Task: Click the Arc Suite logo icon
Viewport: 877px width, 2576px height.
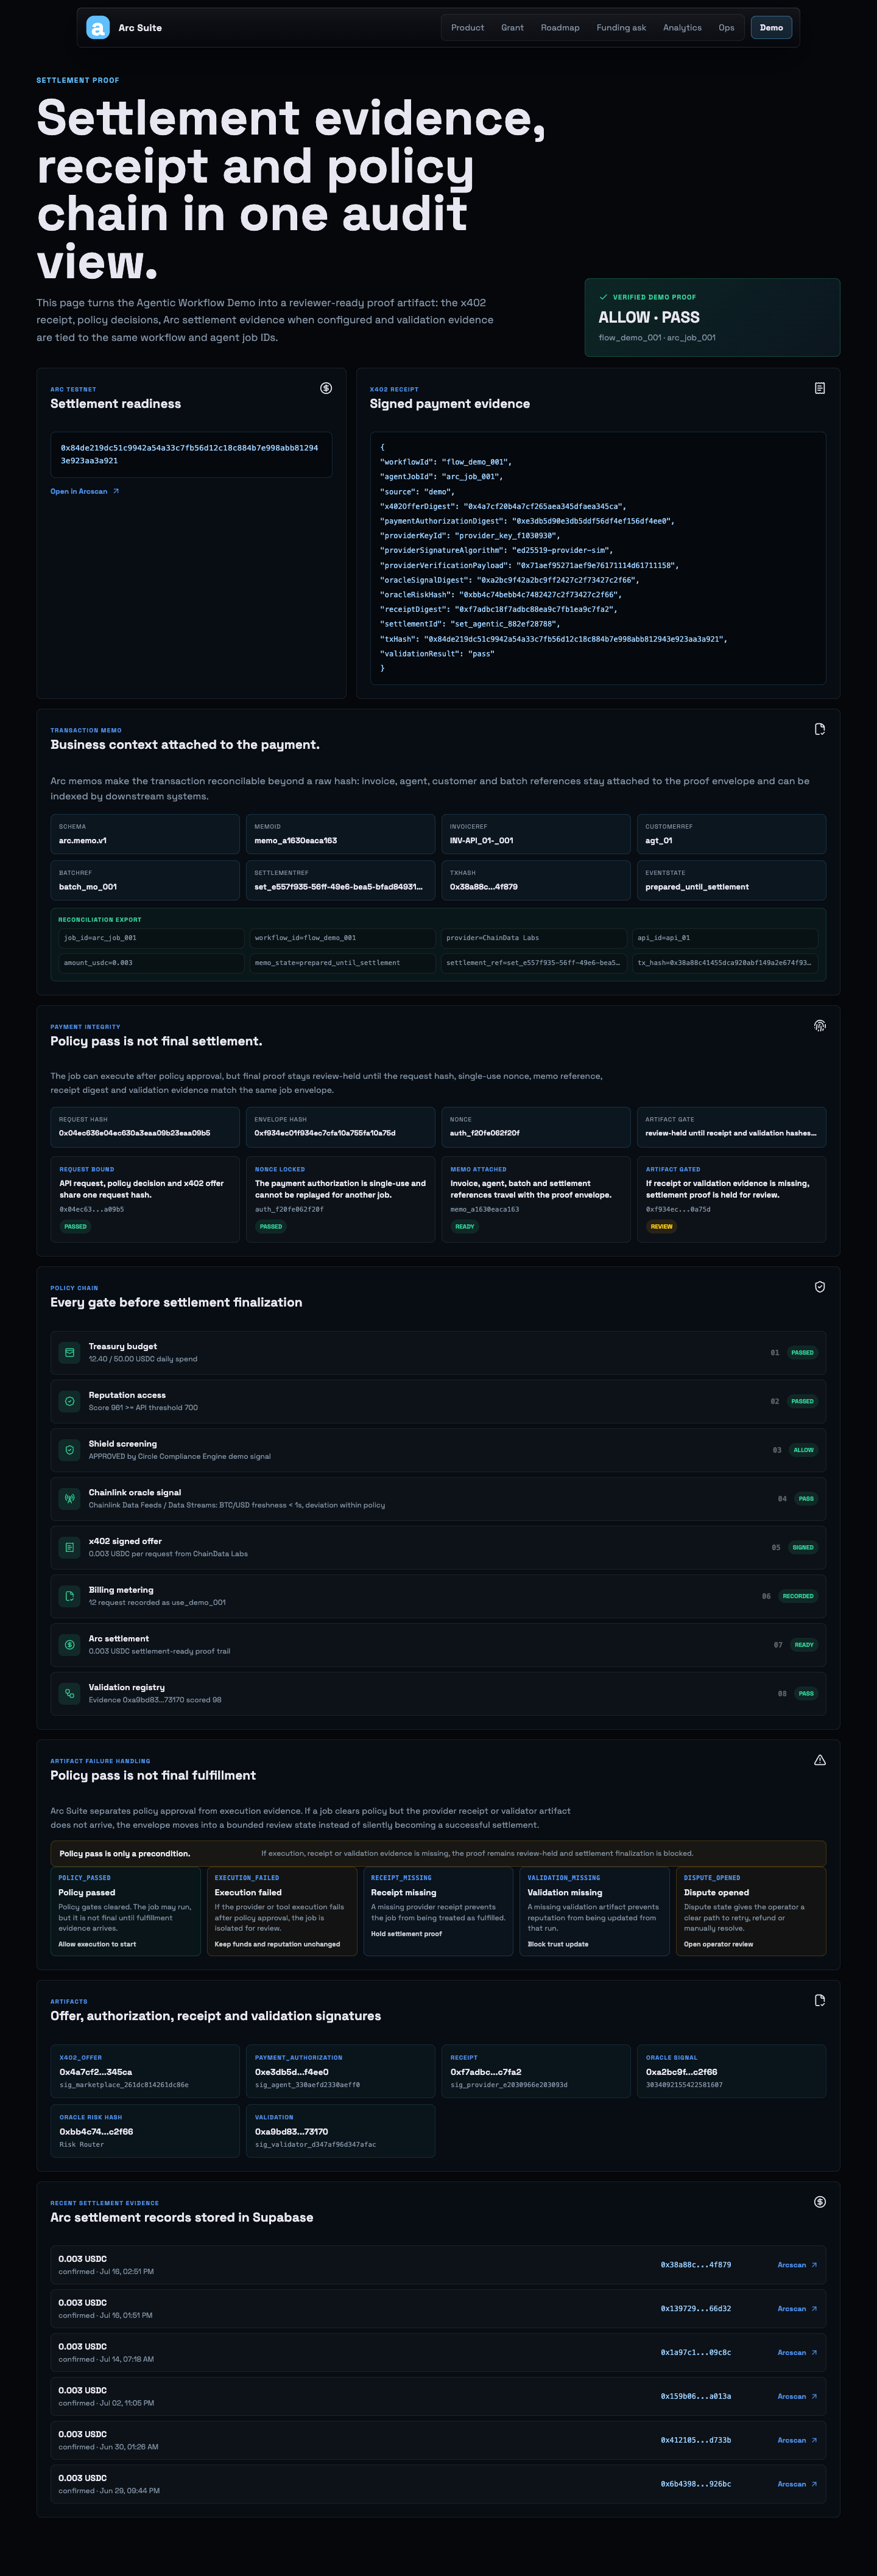Action: tap(98, 28)
